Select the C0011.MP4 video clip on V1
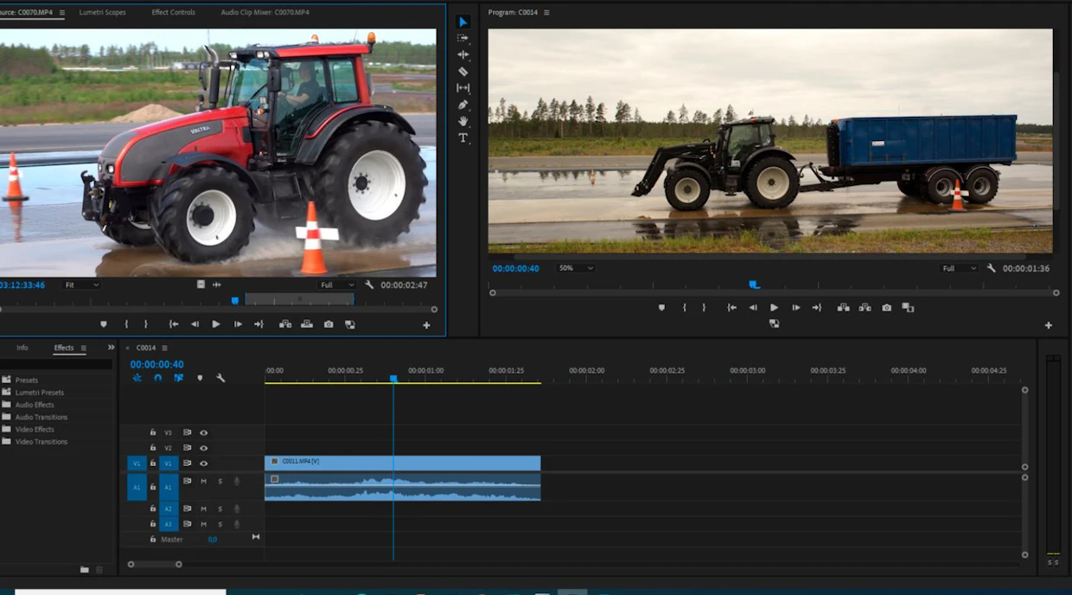The height and width of the screenshot is (595, 1072). point(402,463)
